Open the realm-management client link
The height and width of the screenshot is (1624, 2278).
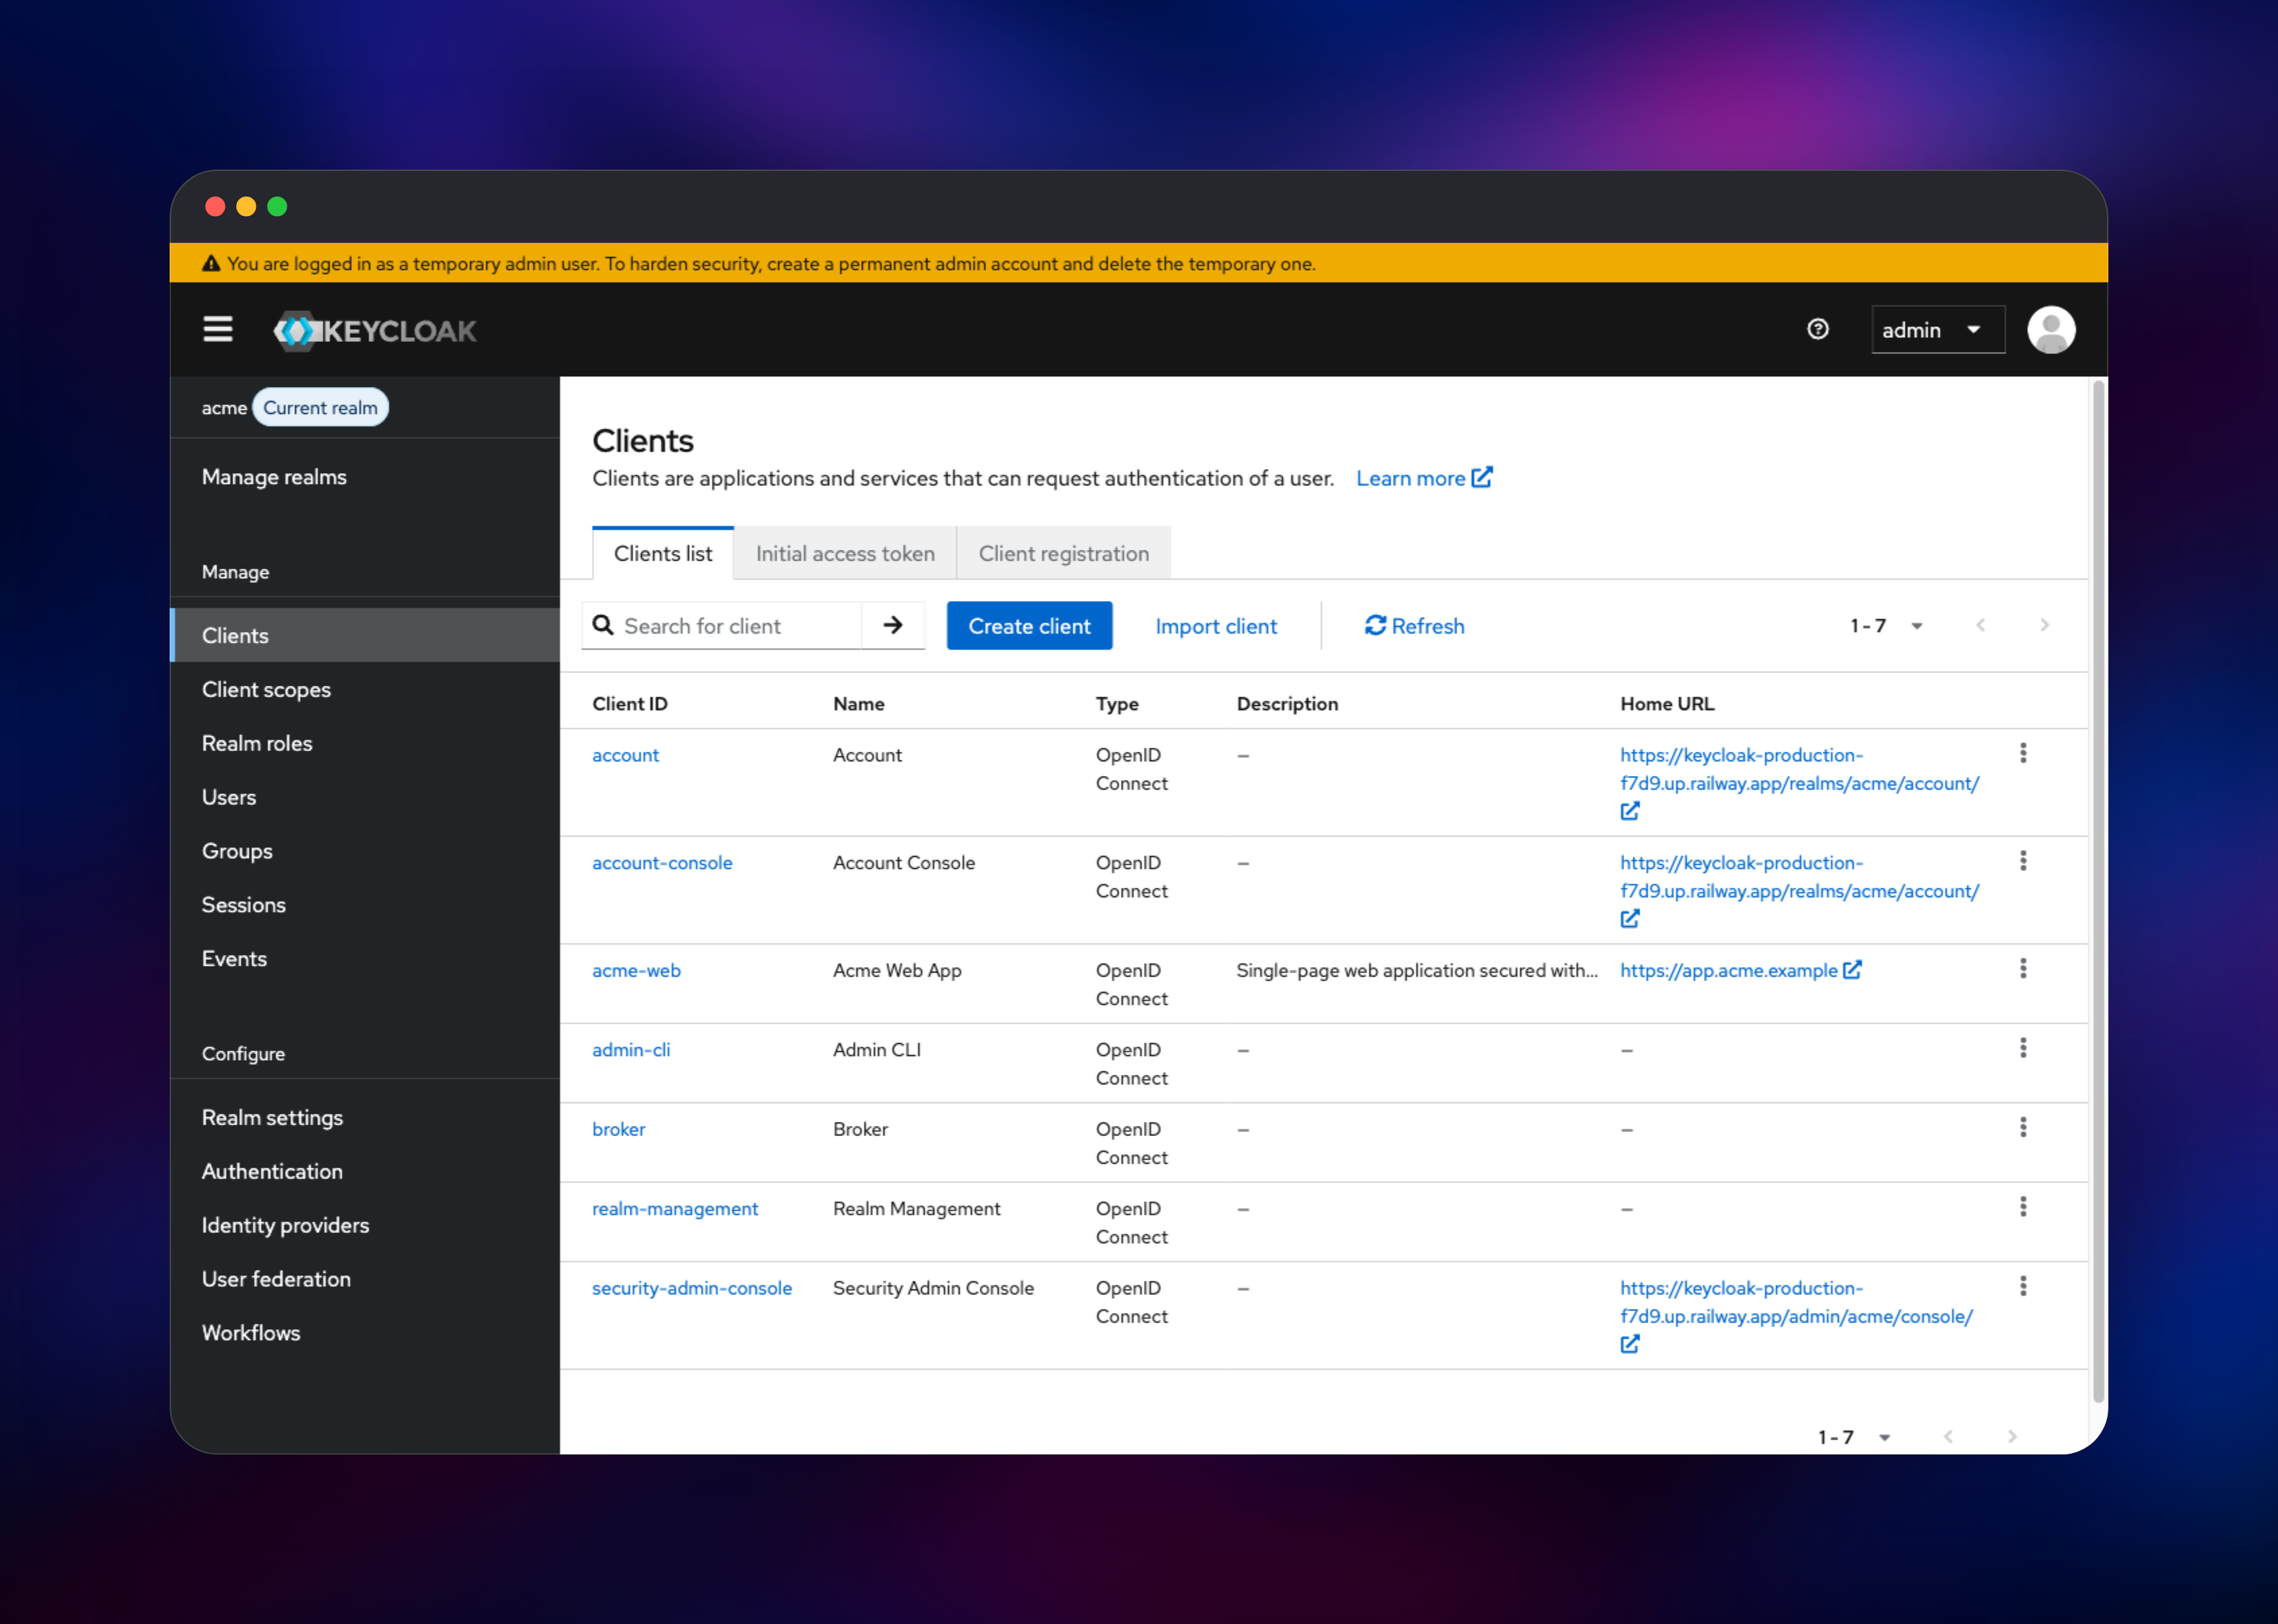tap(675, 1208)
